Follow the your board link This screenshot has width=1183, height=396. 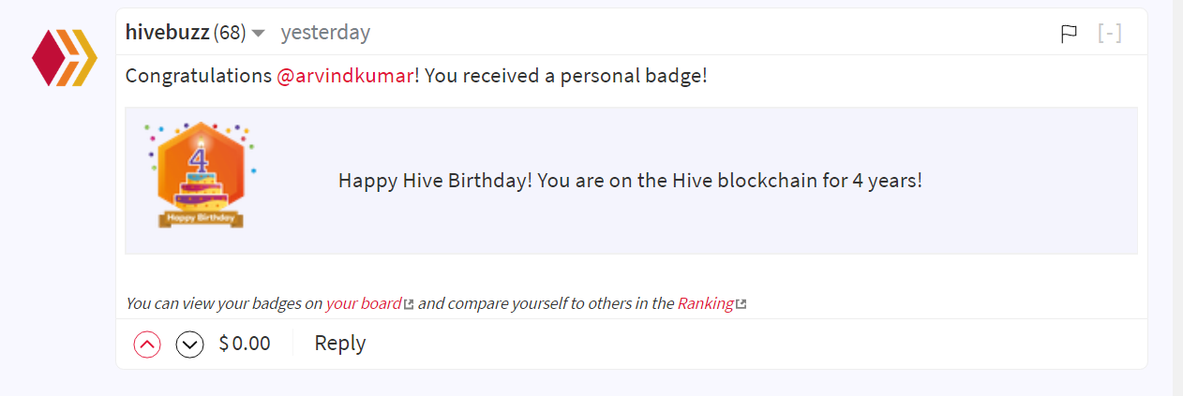click(364, 304)
